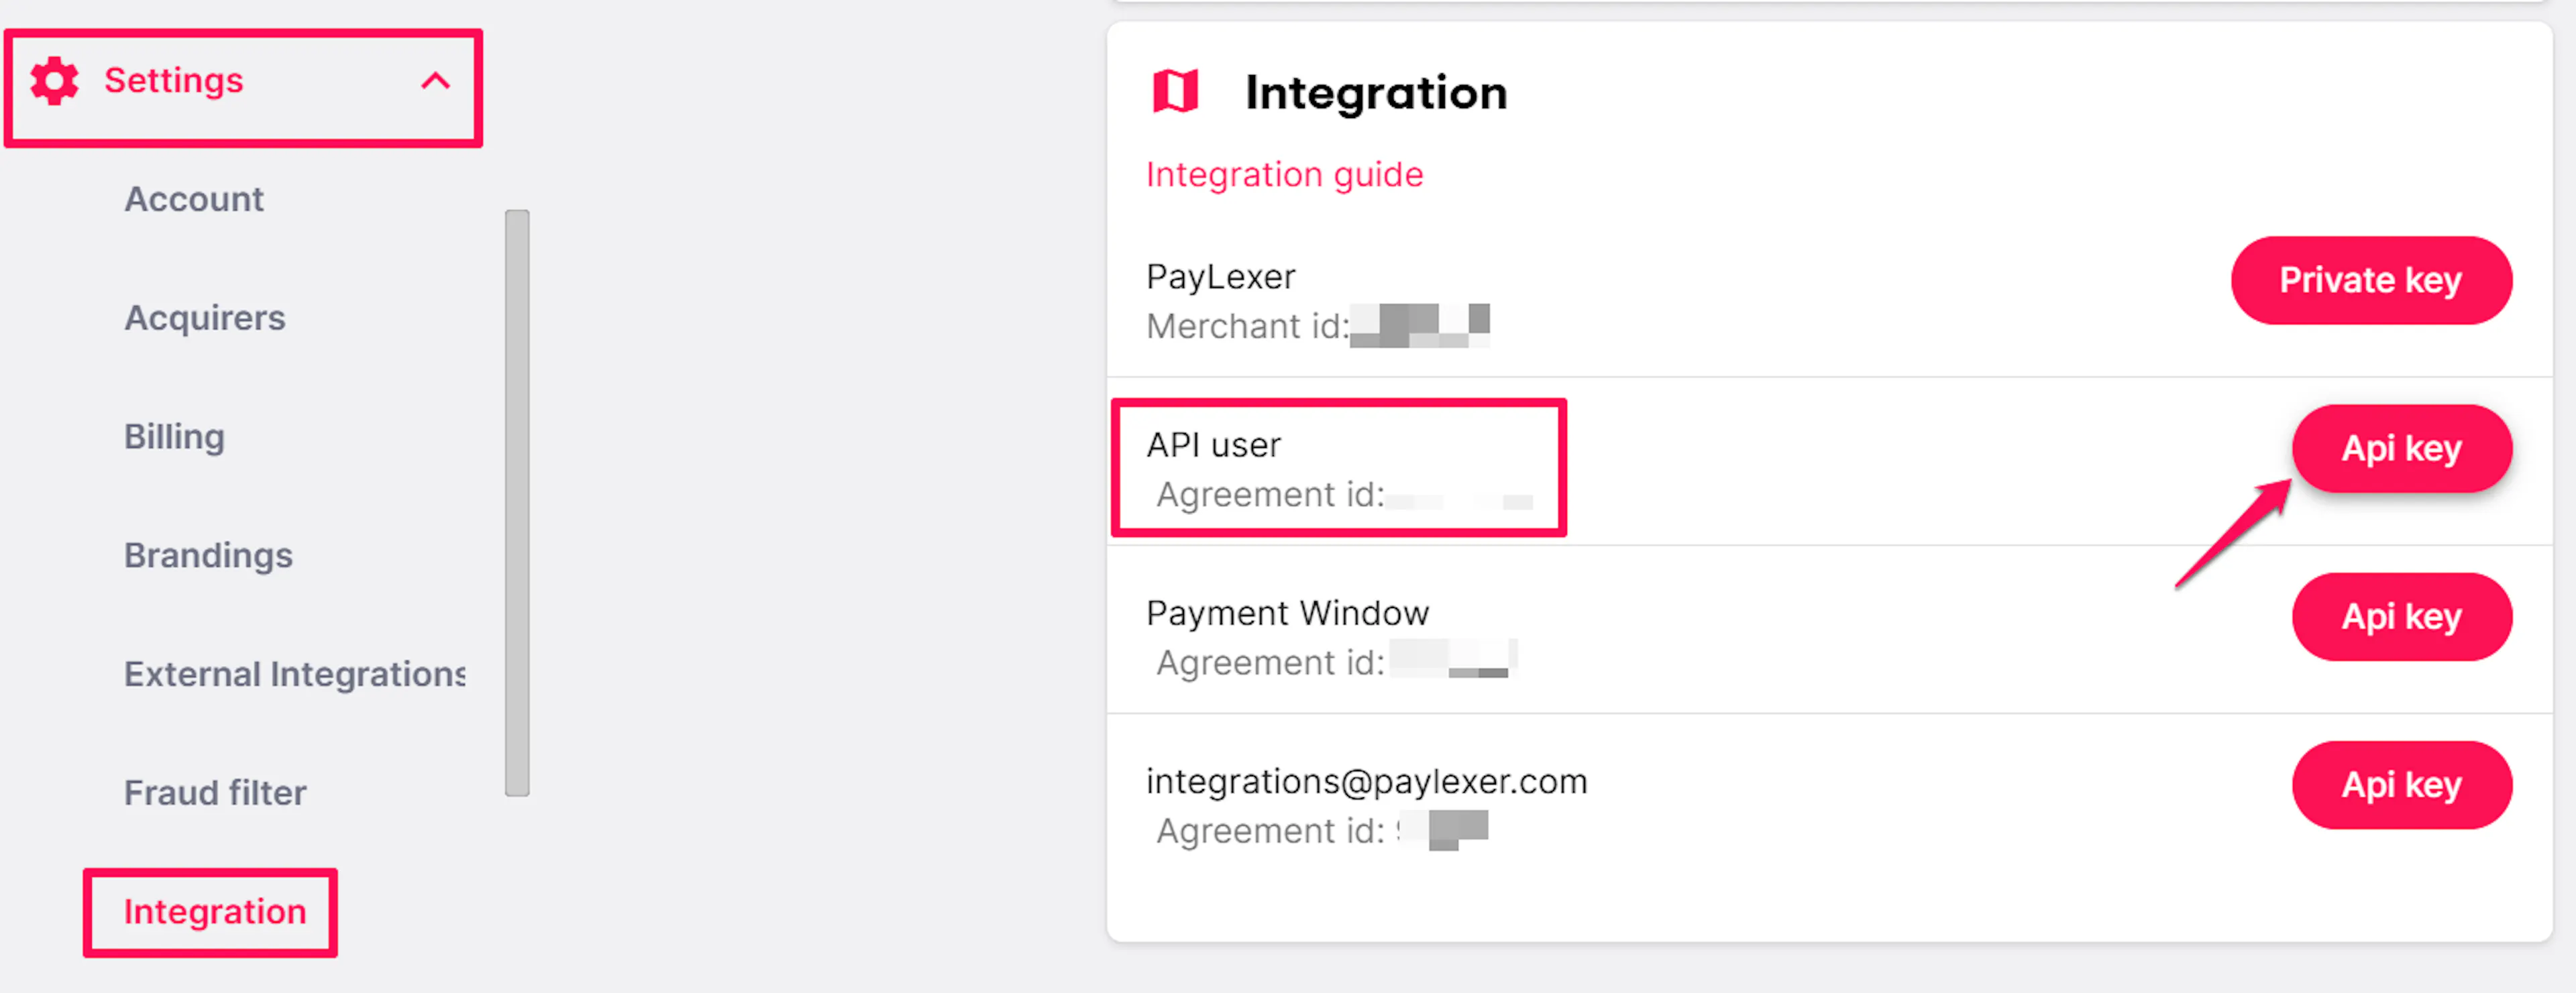Open the Billing section

click(174, 436)
